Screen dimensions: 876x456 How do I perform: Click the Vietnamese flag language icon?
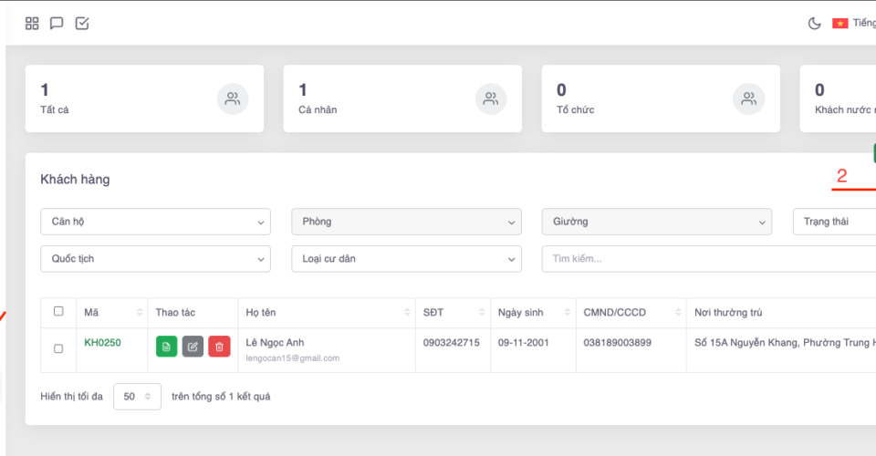[839, 24]
